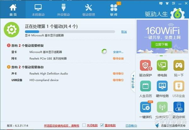Open the skin shirt icon
The image size is (189, 130).
pos(167,3)
